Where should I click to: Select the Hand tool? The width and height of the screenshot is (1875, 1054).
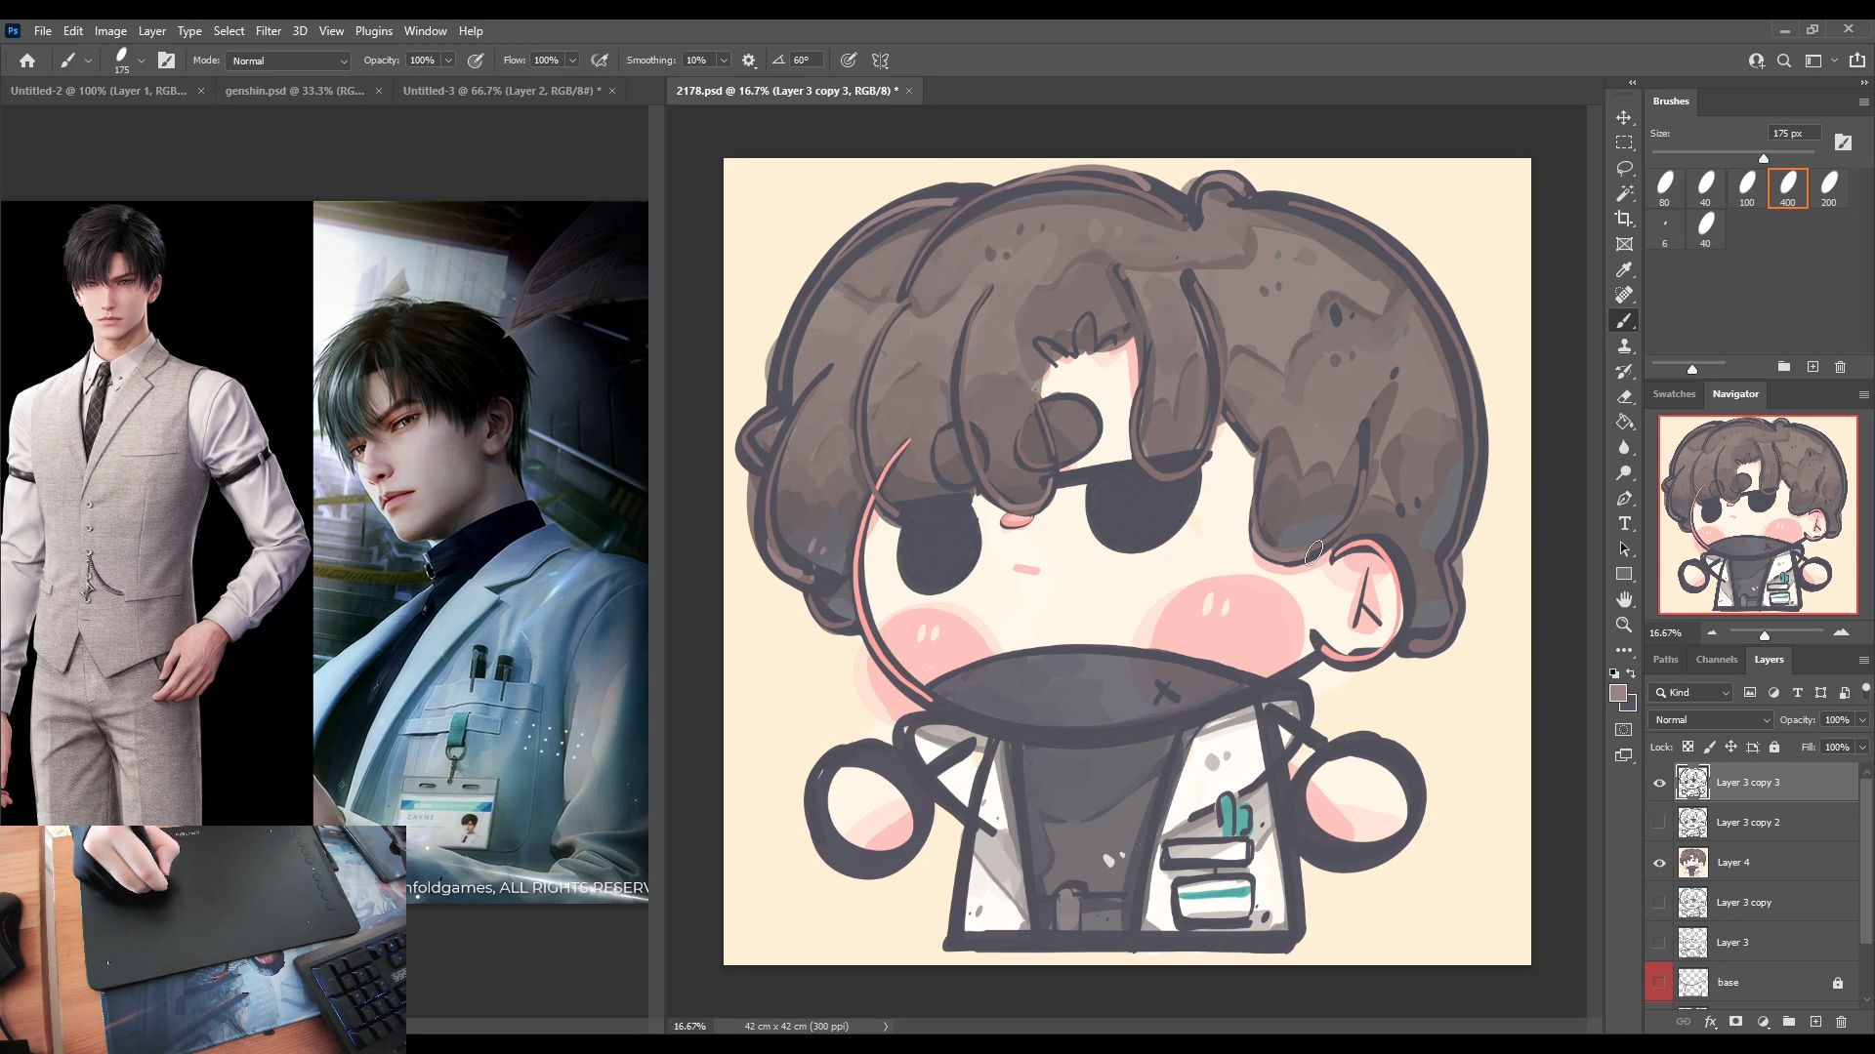click(1624, 599)
